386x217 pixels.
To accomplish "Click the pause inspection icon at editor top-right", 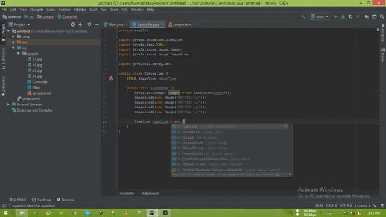I will [378, 30].
